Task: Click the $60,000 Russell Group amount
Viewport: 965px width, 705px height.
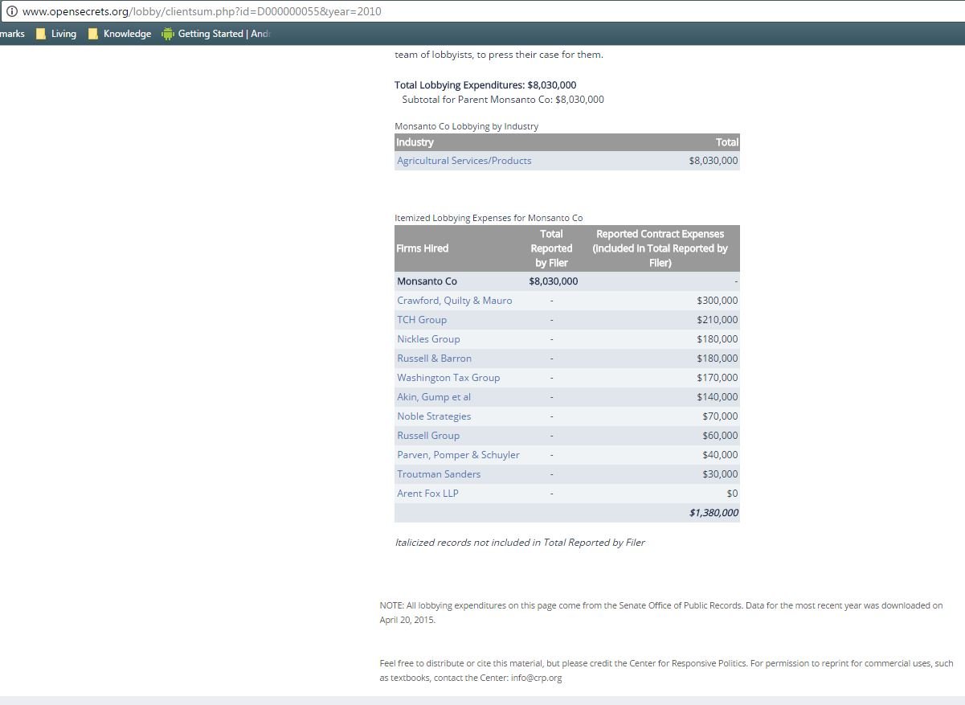Action: [720, 436]
